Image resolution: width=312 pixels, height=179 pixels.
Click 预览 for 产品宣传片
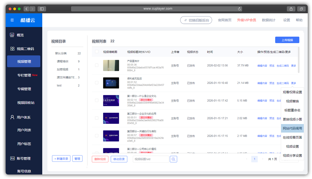click(x=272, y=66)
